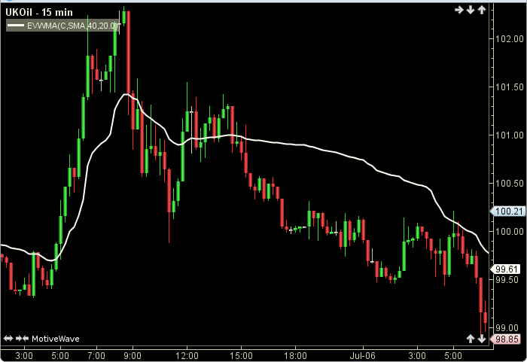
Task: Click the double-headed horizontal expand arrow
Action: [8, 338]
